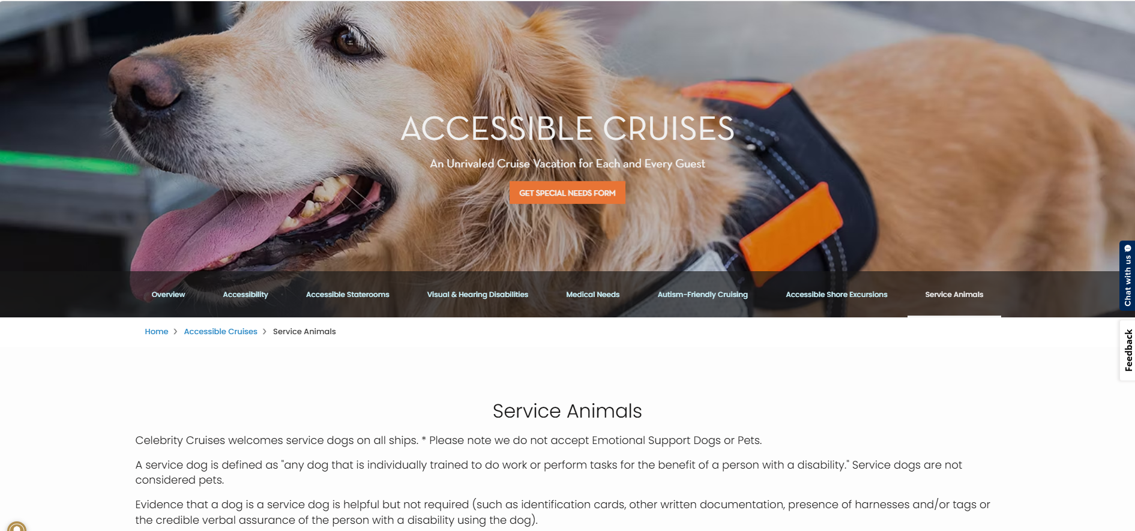Click the chevron after Home breadcrumb
The height and width of the screenshot is (531, 1135).
tap(175, 332)
